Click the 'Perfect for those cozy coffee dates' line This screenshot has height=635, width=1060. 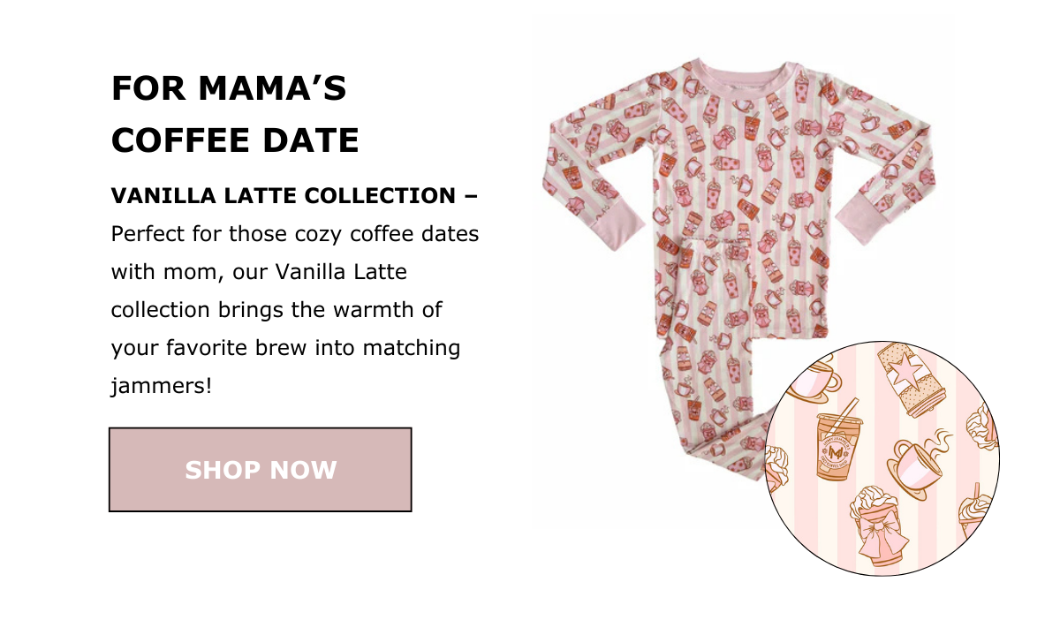(x=295, y=236)
